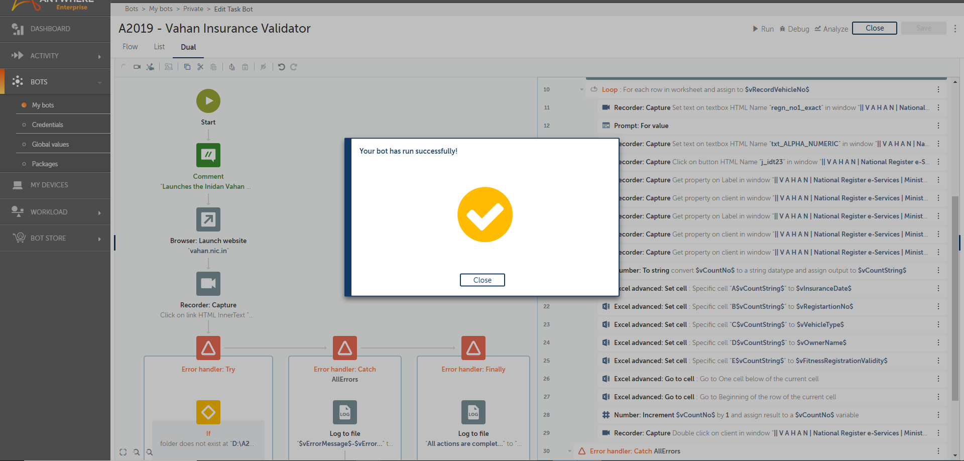964x461 pixels.
Task: Click the paste clipboard icon
Action: click(213, 67)
